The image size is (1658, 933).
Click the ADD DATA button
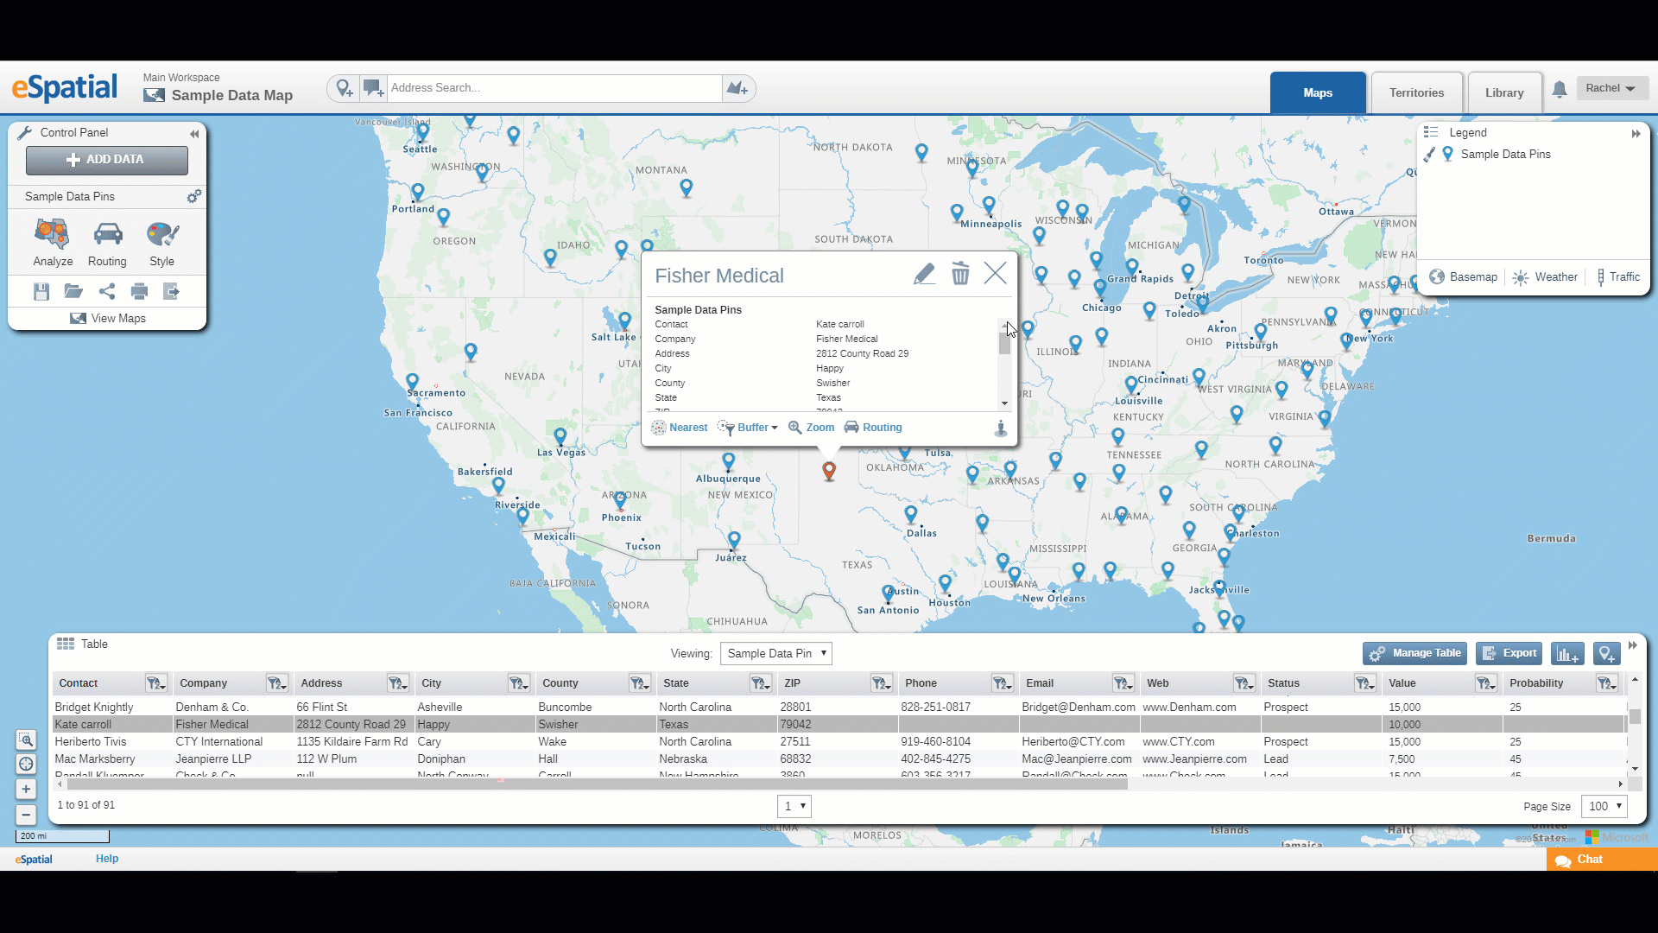click(x=107, y=160)
